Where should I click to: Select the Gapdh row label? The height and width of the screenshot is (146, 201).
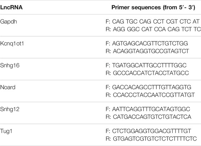tap(8, 22)
